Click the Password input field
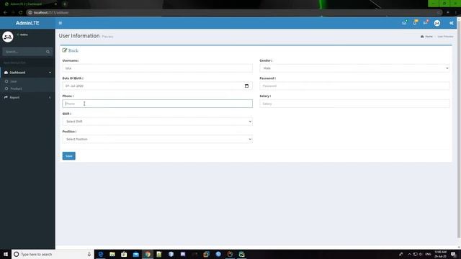Image resolution: width=461 pixels, height=259 pixels. tap(354, 86)
